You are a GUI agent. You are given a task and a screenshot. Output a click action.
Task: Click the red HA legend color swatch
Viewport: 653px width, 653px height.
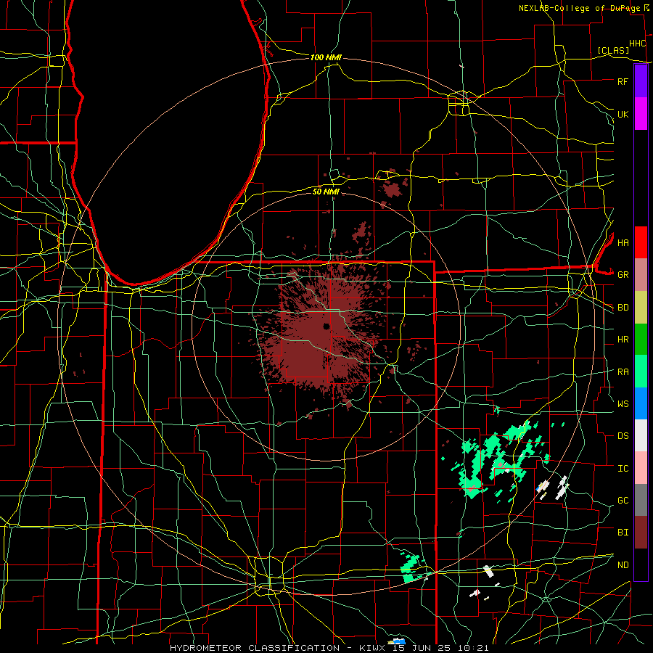(641, 242)
